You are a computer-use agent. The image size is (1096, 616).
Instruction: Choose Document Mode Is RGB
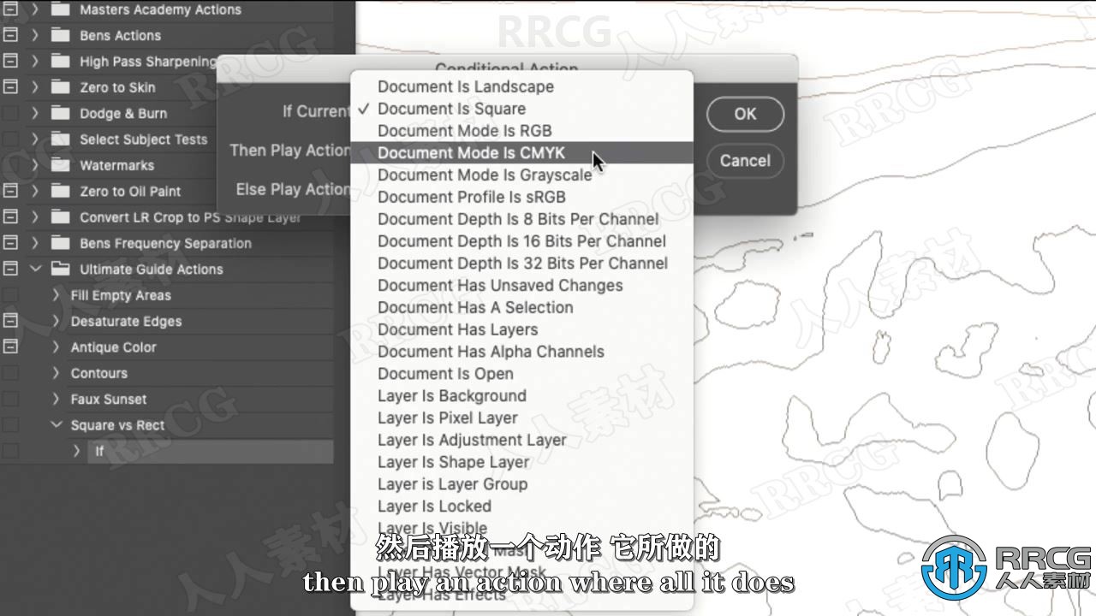521,131
